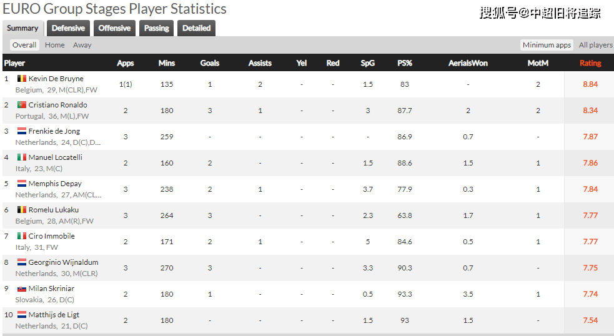Sort table by Rating column header
The height and width of the screenshot is (336, 614).
pos(590,63)
